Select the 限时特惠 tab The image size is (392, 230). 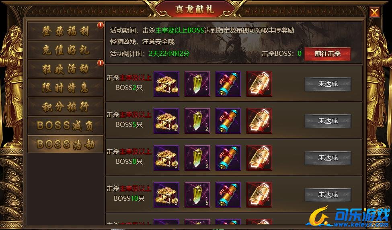click(66, 88)
